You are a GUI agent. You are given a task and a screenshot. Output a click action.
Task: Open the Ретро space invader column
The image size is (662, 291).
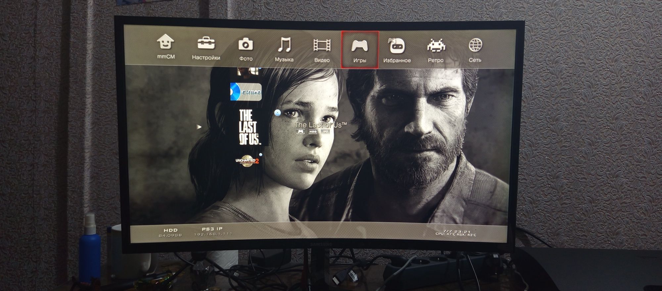(x=436, y=51)
